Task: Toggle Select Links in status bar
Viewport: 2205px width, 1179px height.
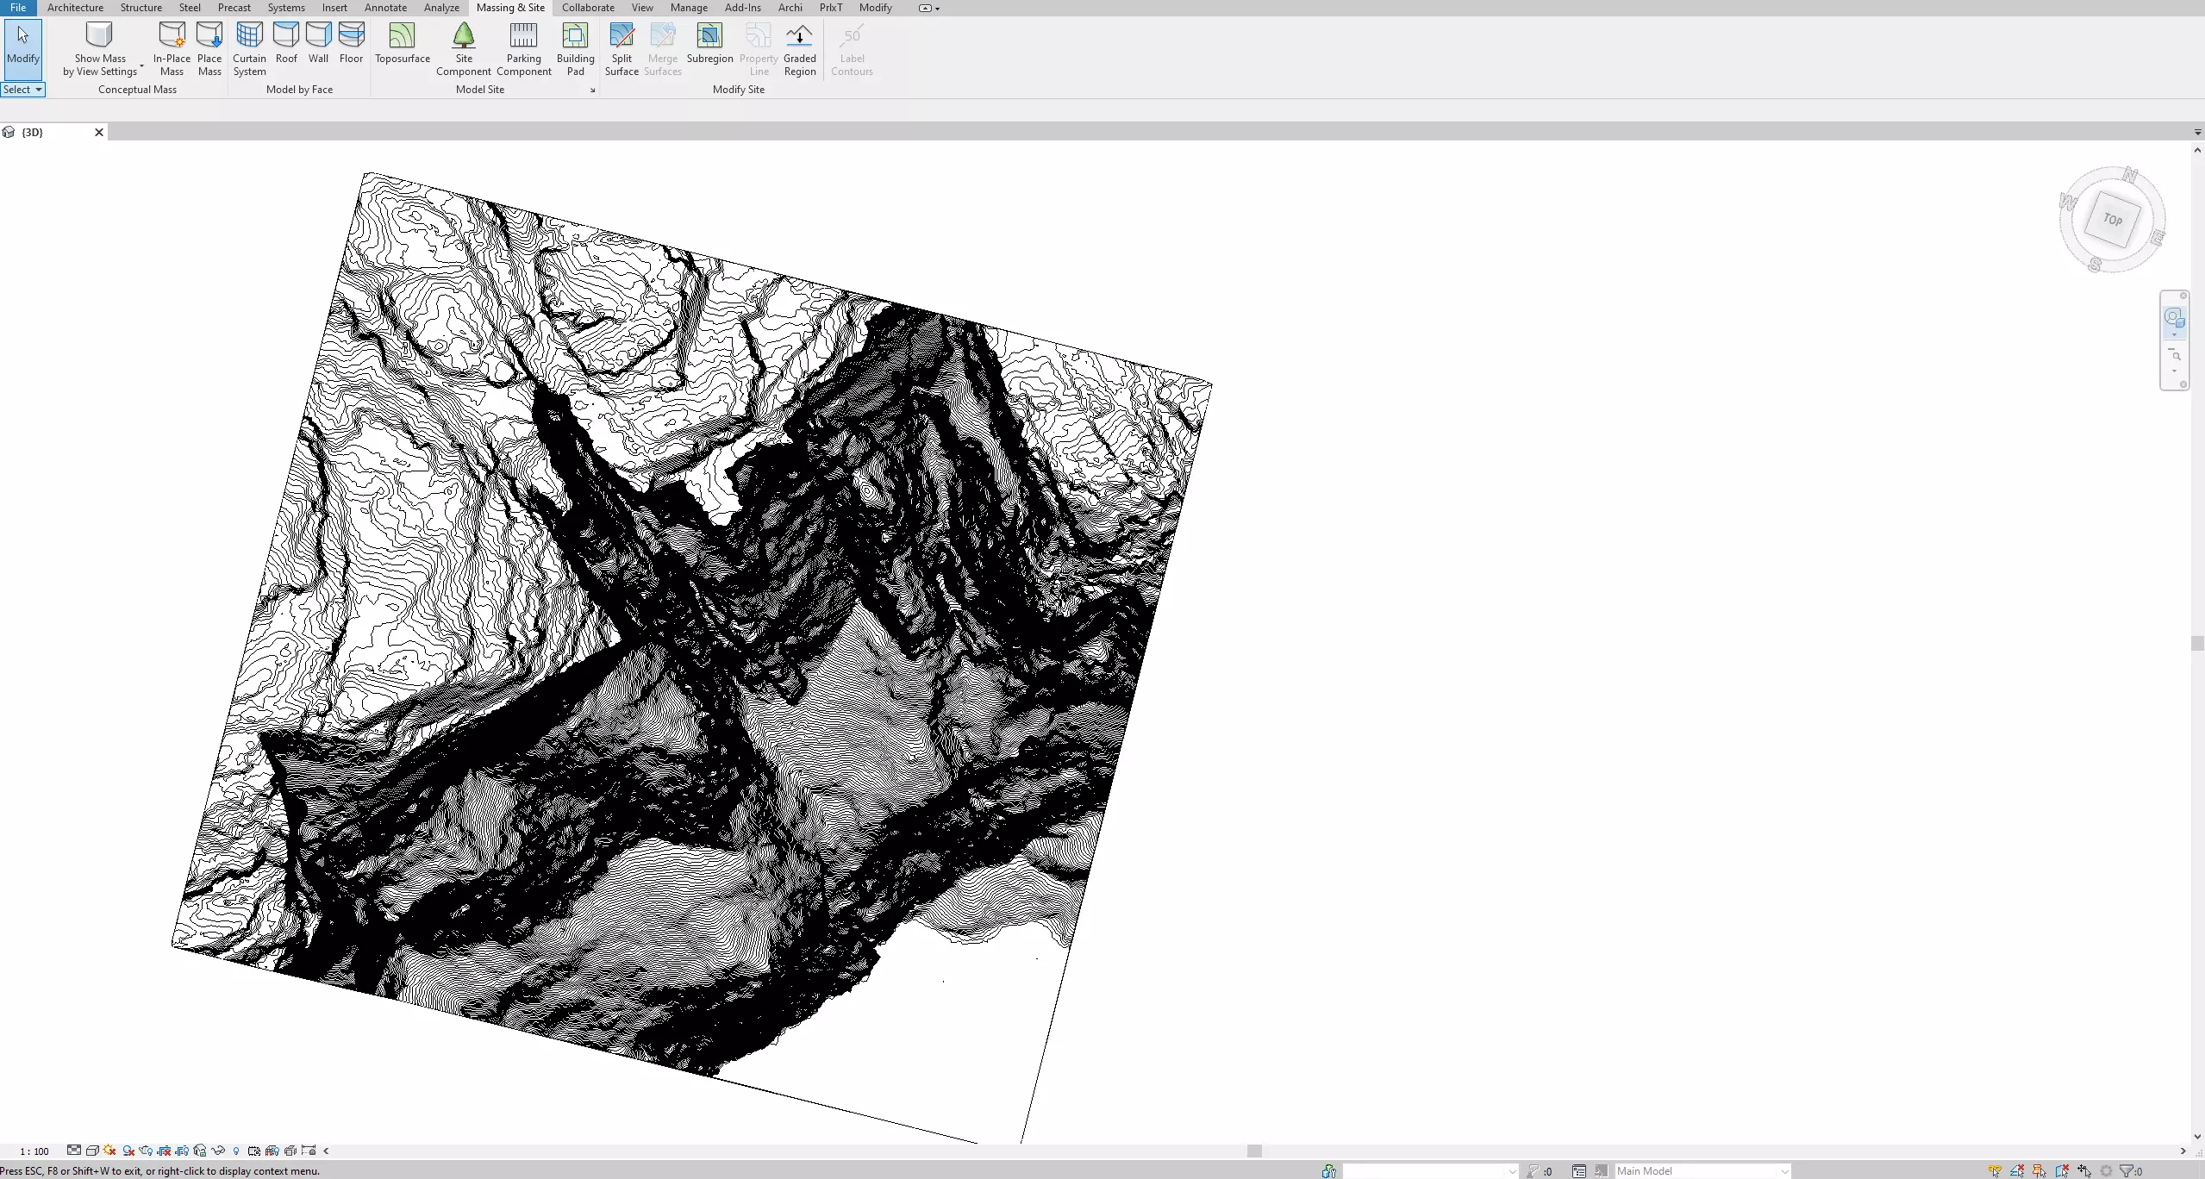Action: pyautogui.click(x=1995, y=1171)
